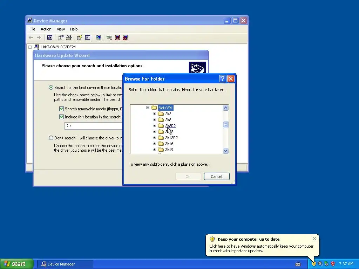This screenshot has height=269, width=359.
Task: Expand the 2k12R2 folder
Action: pos(154,137)
